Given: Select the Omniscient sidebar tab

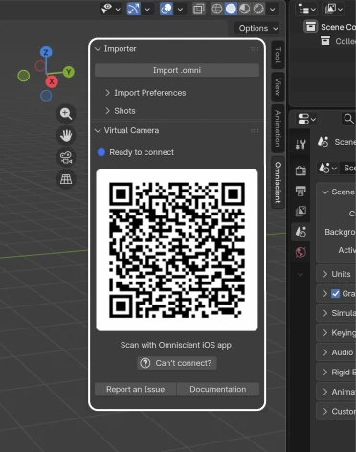Looking at the screenshot, I should 278,182.
